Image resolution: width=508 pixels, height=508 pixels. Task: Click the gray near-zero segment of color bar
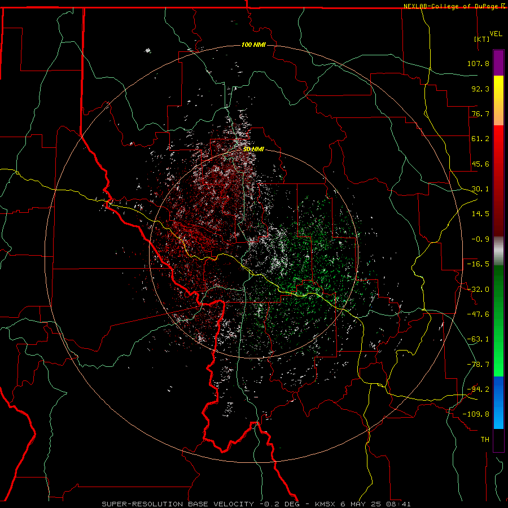click(498, 251)
